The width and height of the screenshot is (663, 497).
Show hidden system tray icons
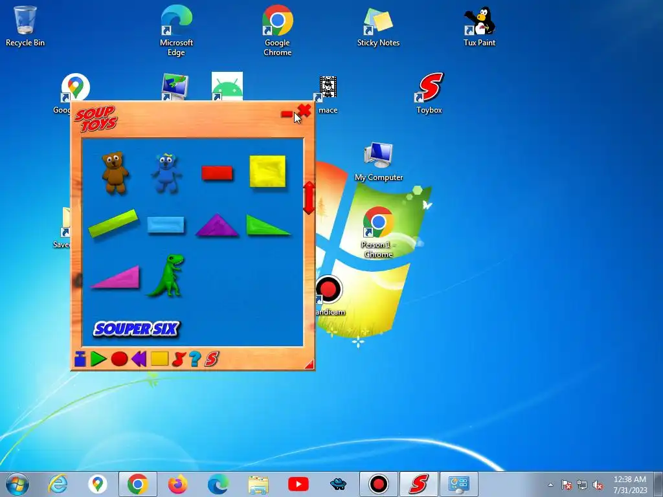[x=550, y=485]
